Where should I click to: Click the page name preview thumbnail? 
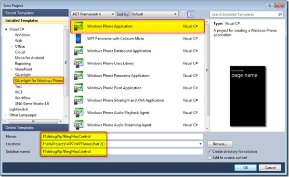pos(248,96)
